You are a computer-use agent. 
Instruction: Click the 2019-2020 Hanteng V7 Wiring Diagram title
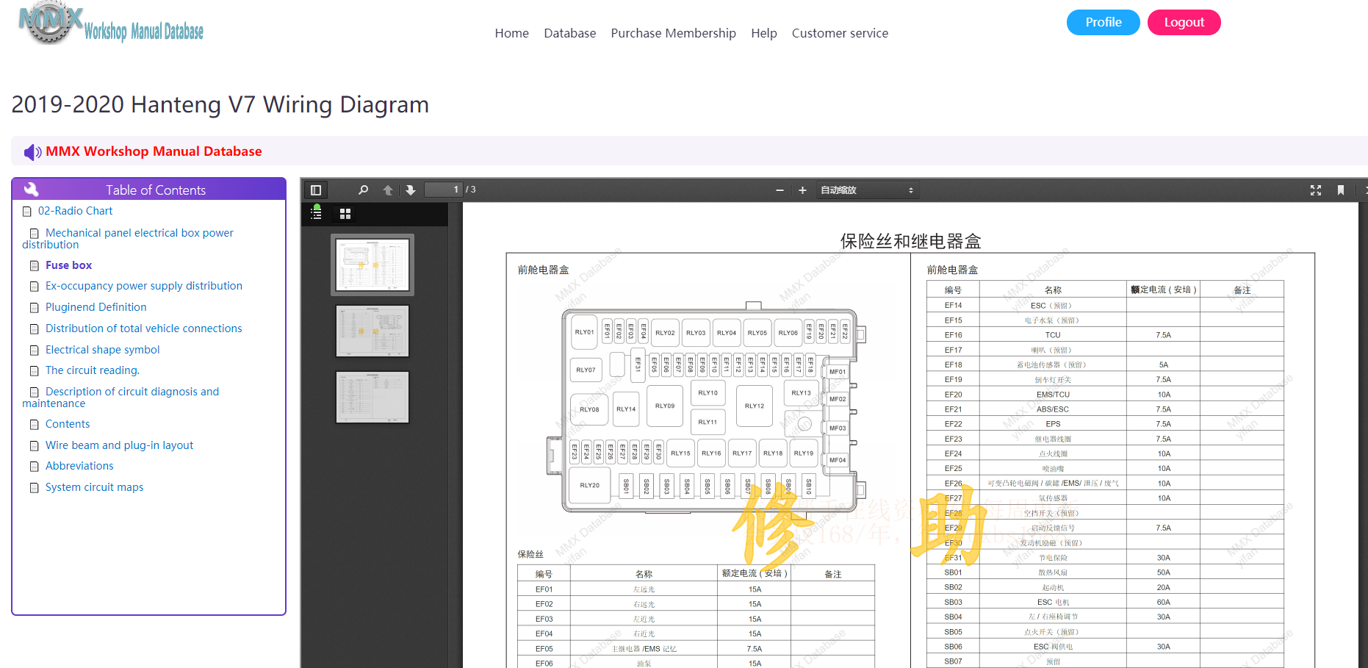coord(220,104)
